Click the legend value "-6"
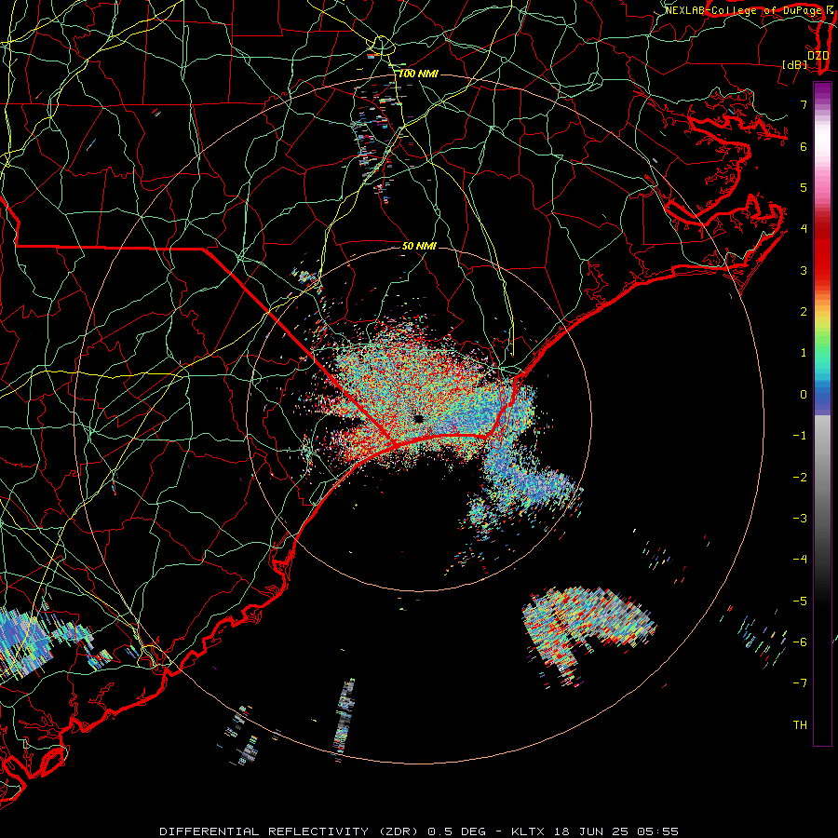 [x=800, y=642]
